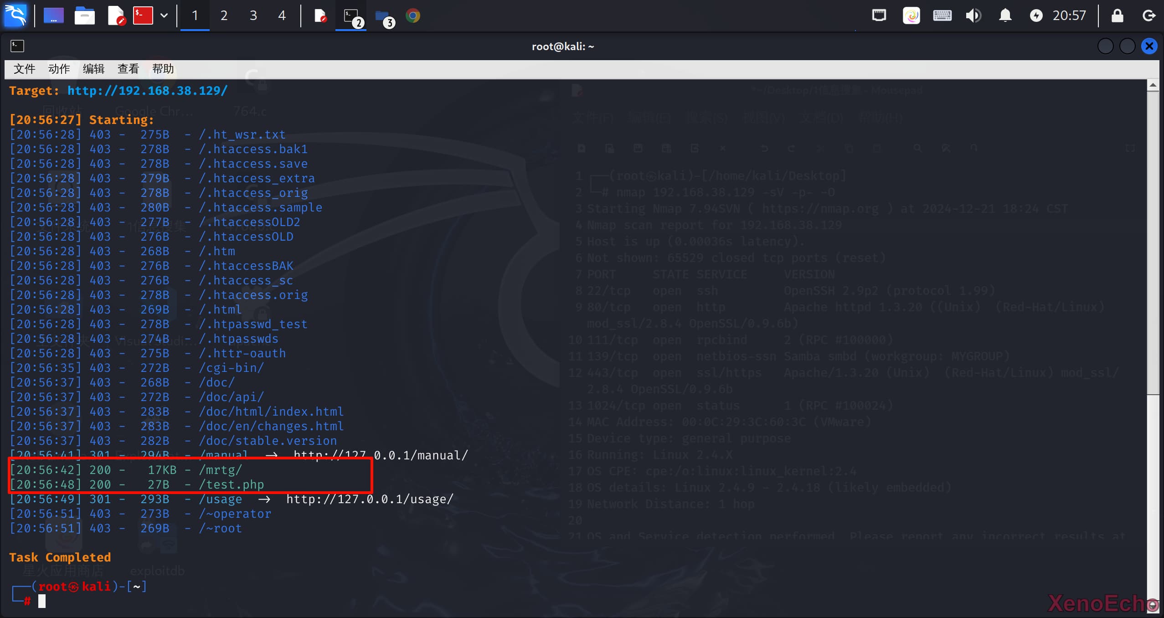Expand the terminal launcher dropdown arrow
1164x618 pixels.
tap(164, 16)
